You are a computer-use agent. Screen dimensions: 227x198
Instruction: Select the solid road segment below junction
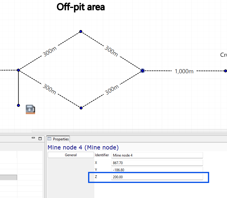[x=18, y=88]
